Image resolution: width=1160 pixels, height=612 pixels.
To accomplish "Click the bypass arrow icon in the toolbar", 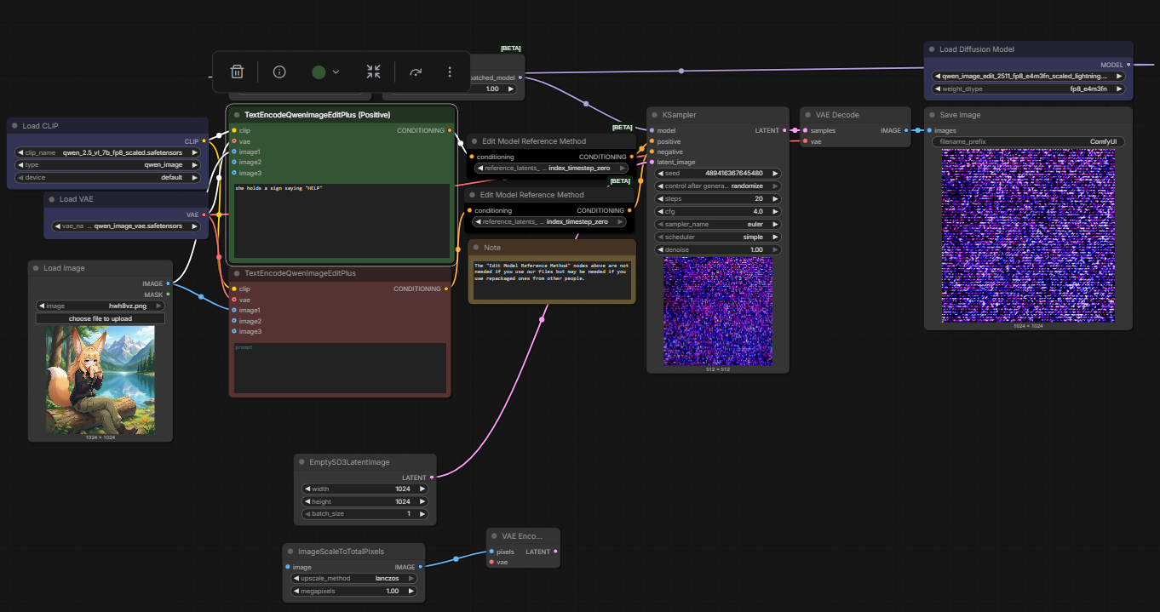I will pyautogui.click(x=416, y=72).
